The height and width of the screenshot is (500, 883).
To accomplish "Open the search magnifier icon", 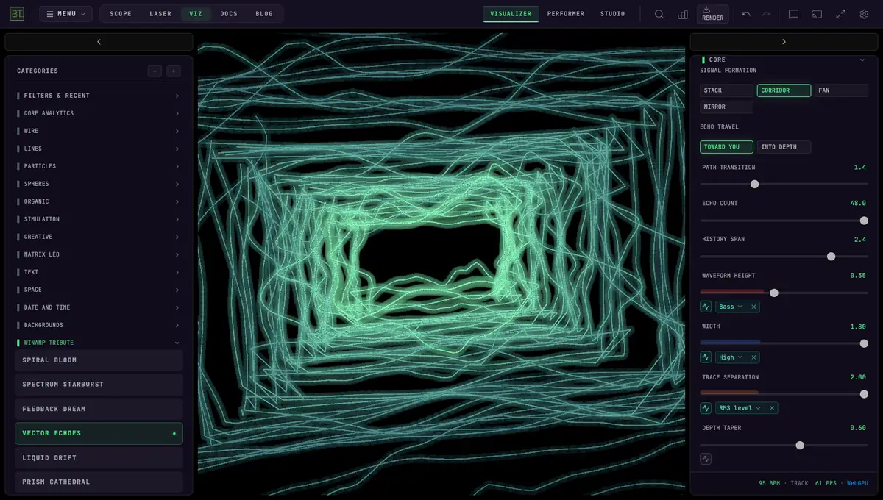I will click(x=659, y=14).
